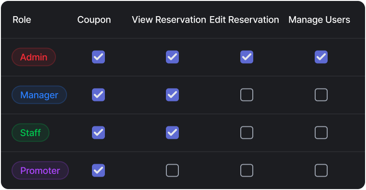Disable View Reservation for Manager
366x190 pixels.
click(x=172, y=95)
